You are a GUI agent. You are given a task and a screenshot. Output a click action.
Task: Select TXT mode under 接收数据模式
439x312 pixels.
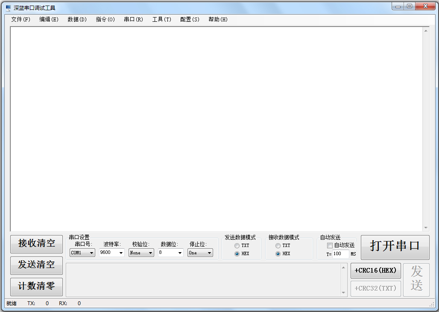pyautogui.click(x=278, y=245)
